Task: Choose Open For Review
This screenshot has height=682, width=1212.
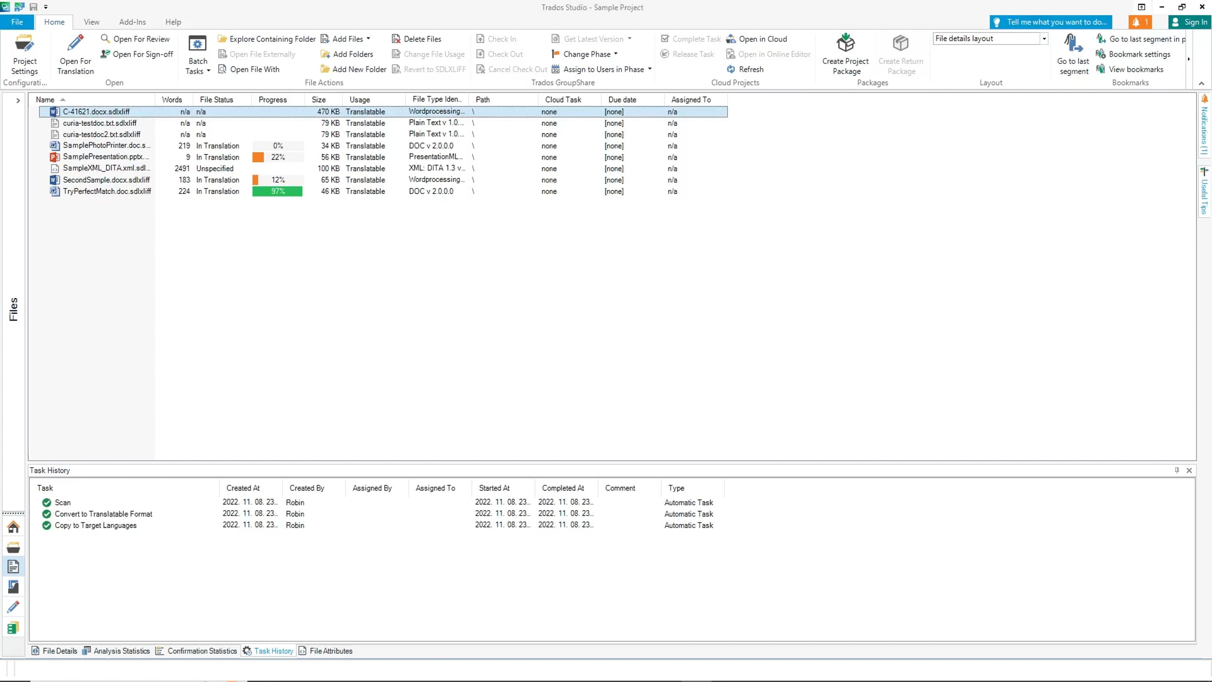Action: pos(135,39)
